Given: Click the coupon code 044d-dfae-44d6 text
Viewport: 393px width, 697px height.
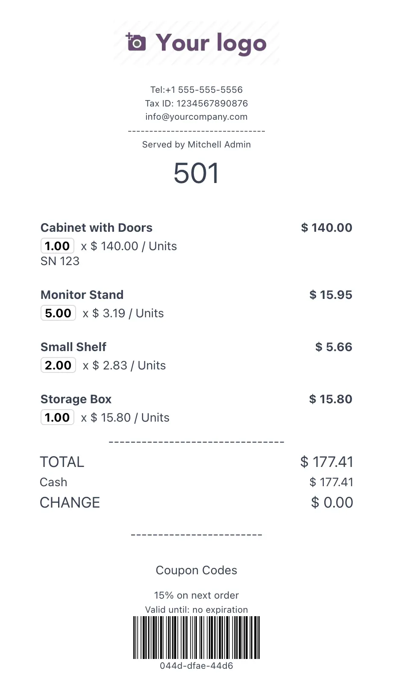Looking at the screenshot, I should pyautogui.click(x=196, y=666).
